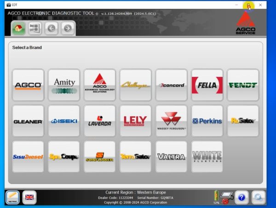This screenshot has height=208, width=276.
Task: Pick the White Planters brand
Action: click(207, 156)
